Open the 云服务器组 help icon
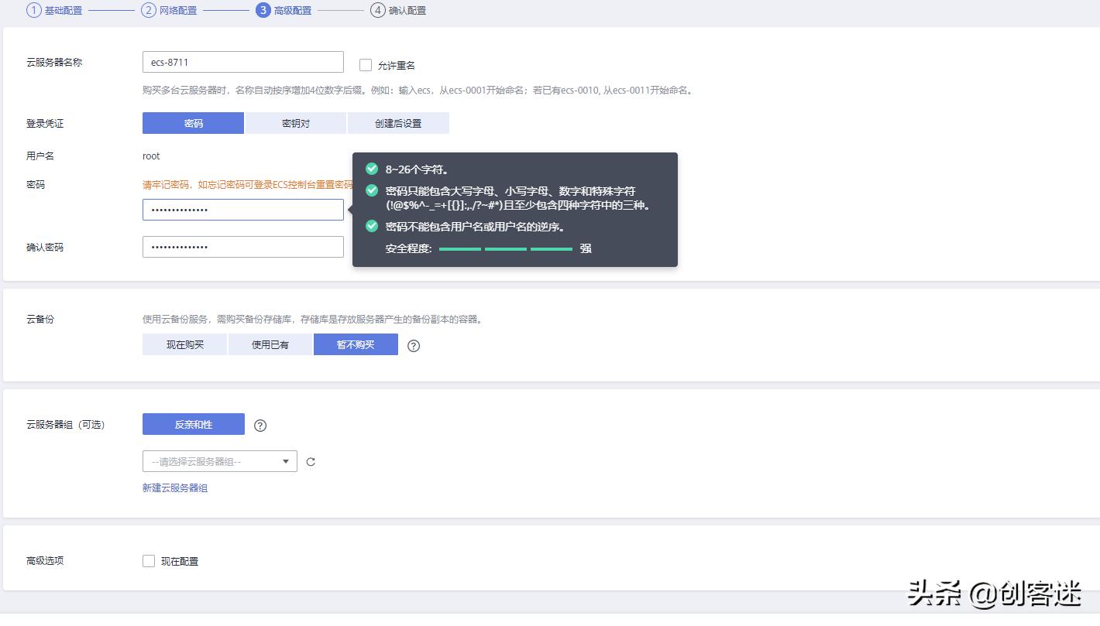The image size is (1100, 626). point(260,424)
